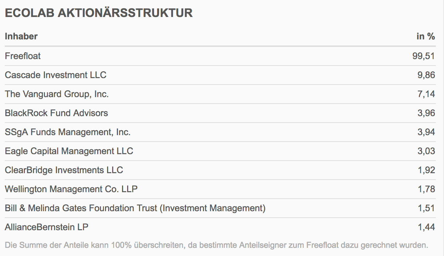The width and height of the screenshot is (444, 256).
Task: Click the 3,03 percentage value
Action: click(x=426, y=151)
